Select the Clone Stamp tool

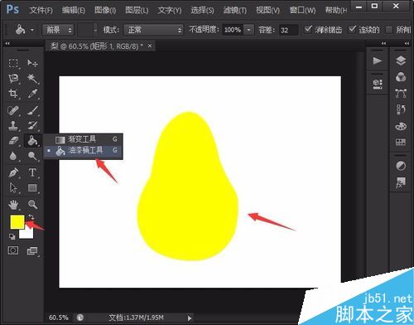coord(13,126)
